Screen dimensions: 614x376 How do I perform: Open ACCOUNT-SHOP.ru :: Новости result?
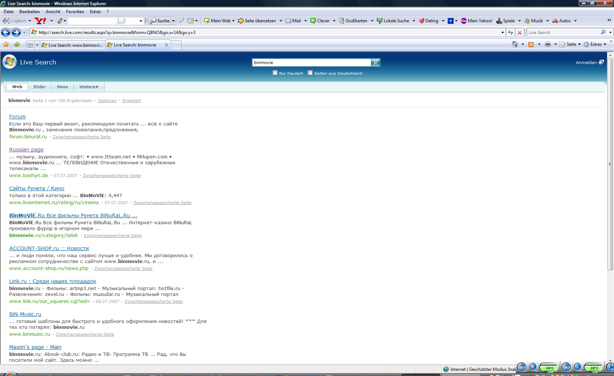(x=49, y=248)
